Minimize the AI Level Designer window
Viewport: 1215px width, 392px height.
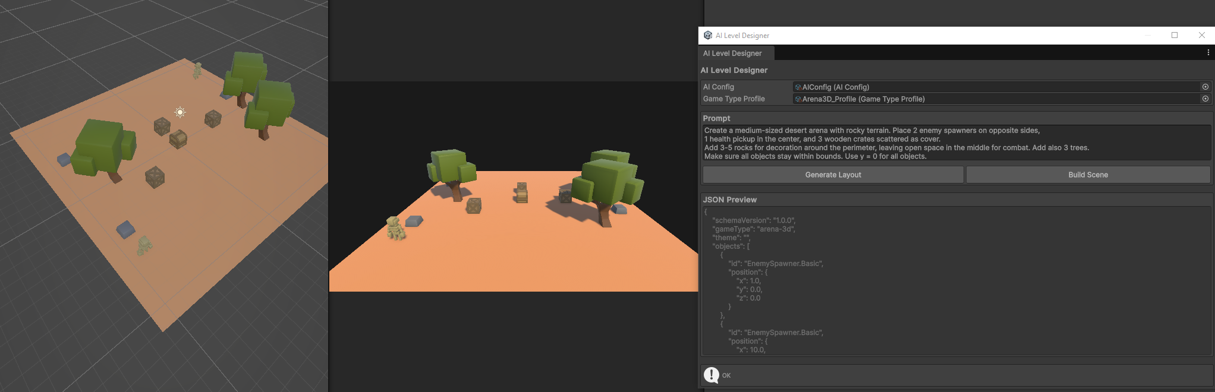coord(1148,35)
